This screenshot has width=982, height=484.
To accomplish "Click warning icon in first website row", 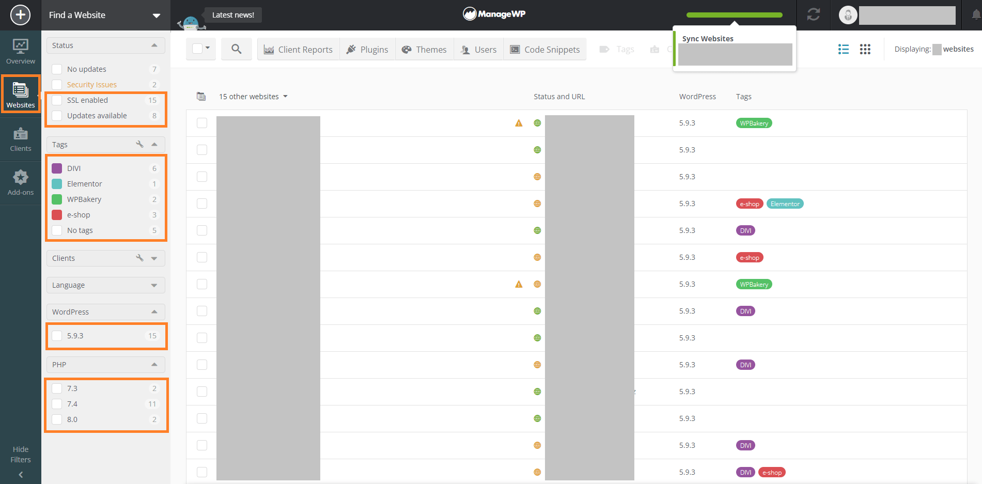I will pyautogui.click(x=519, y=123).
